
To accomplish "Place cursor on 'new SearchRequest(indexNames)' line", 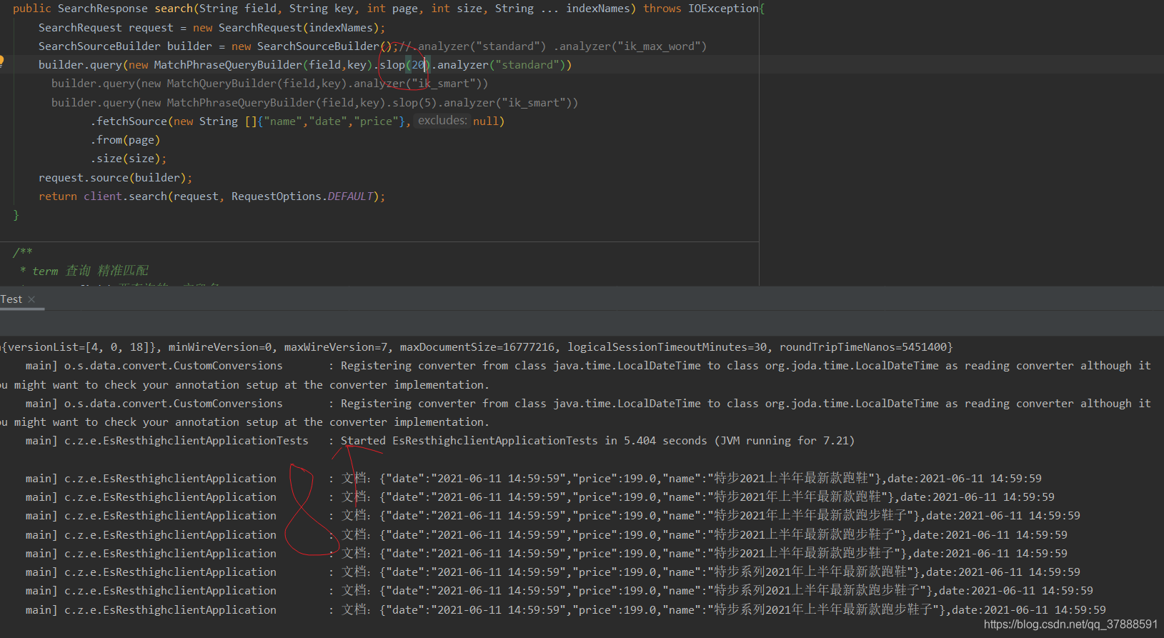I will [x=212, y=27].
